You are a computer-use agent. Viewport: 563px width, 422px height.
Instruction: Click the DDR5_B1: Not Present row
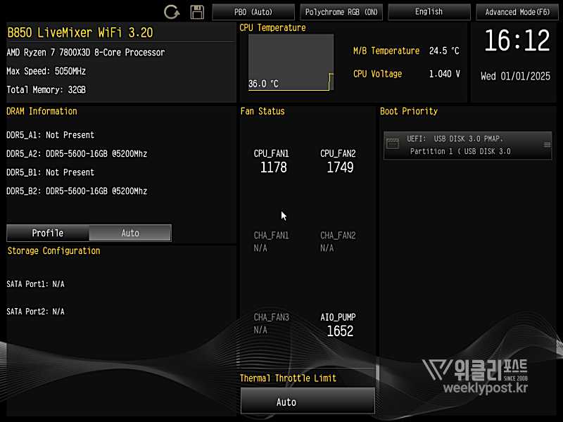point(50,172)
